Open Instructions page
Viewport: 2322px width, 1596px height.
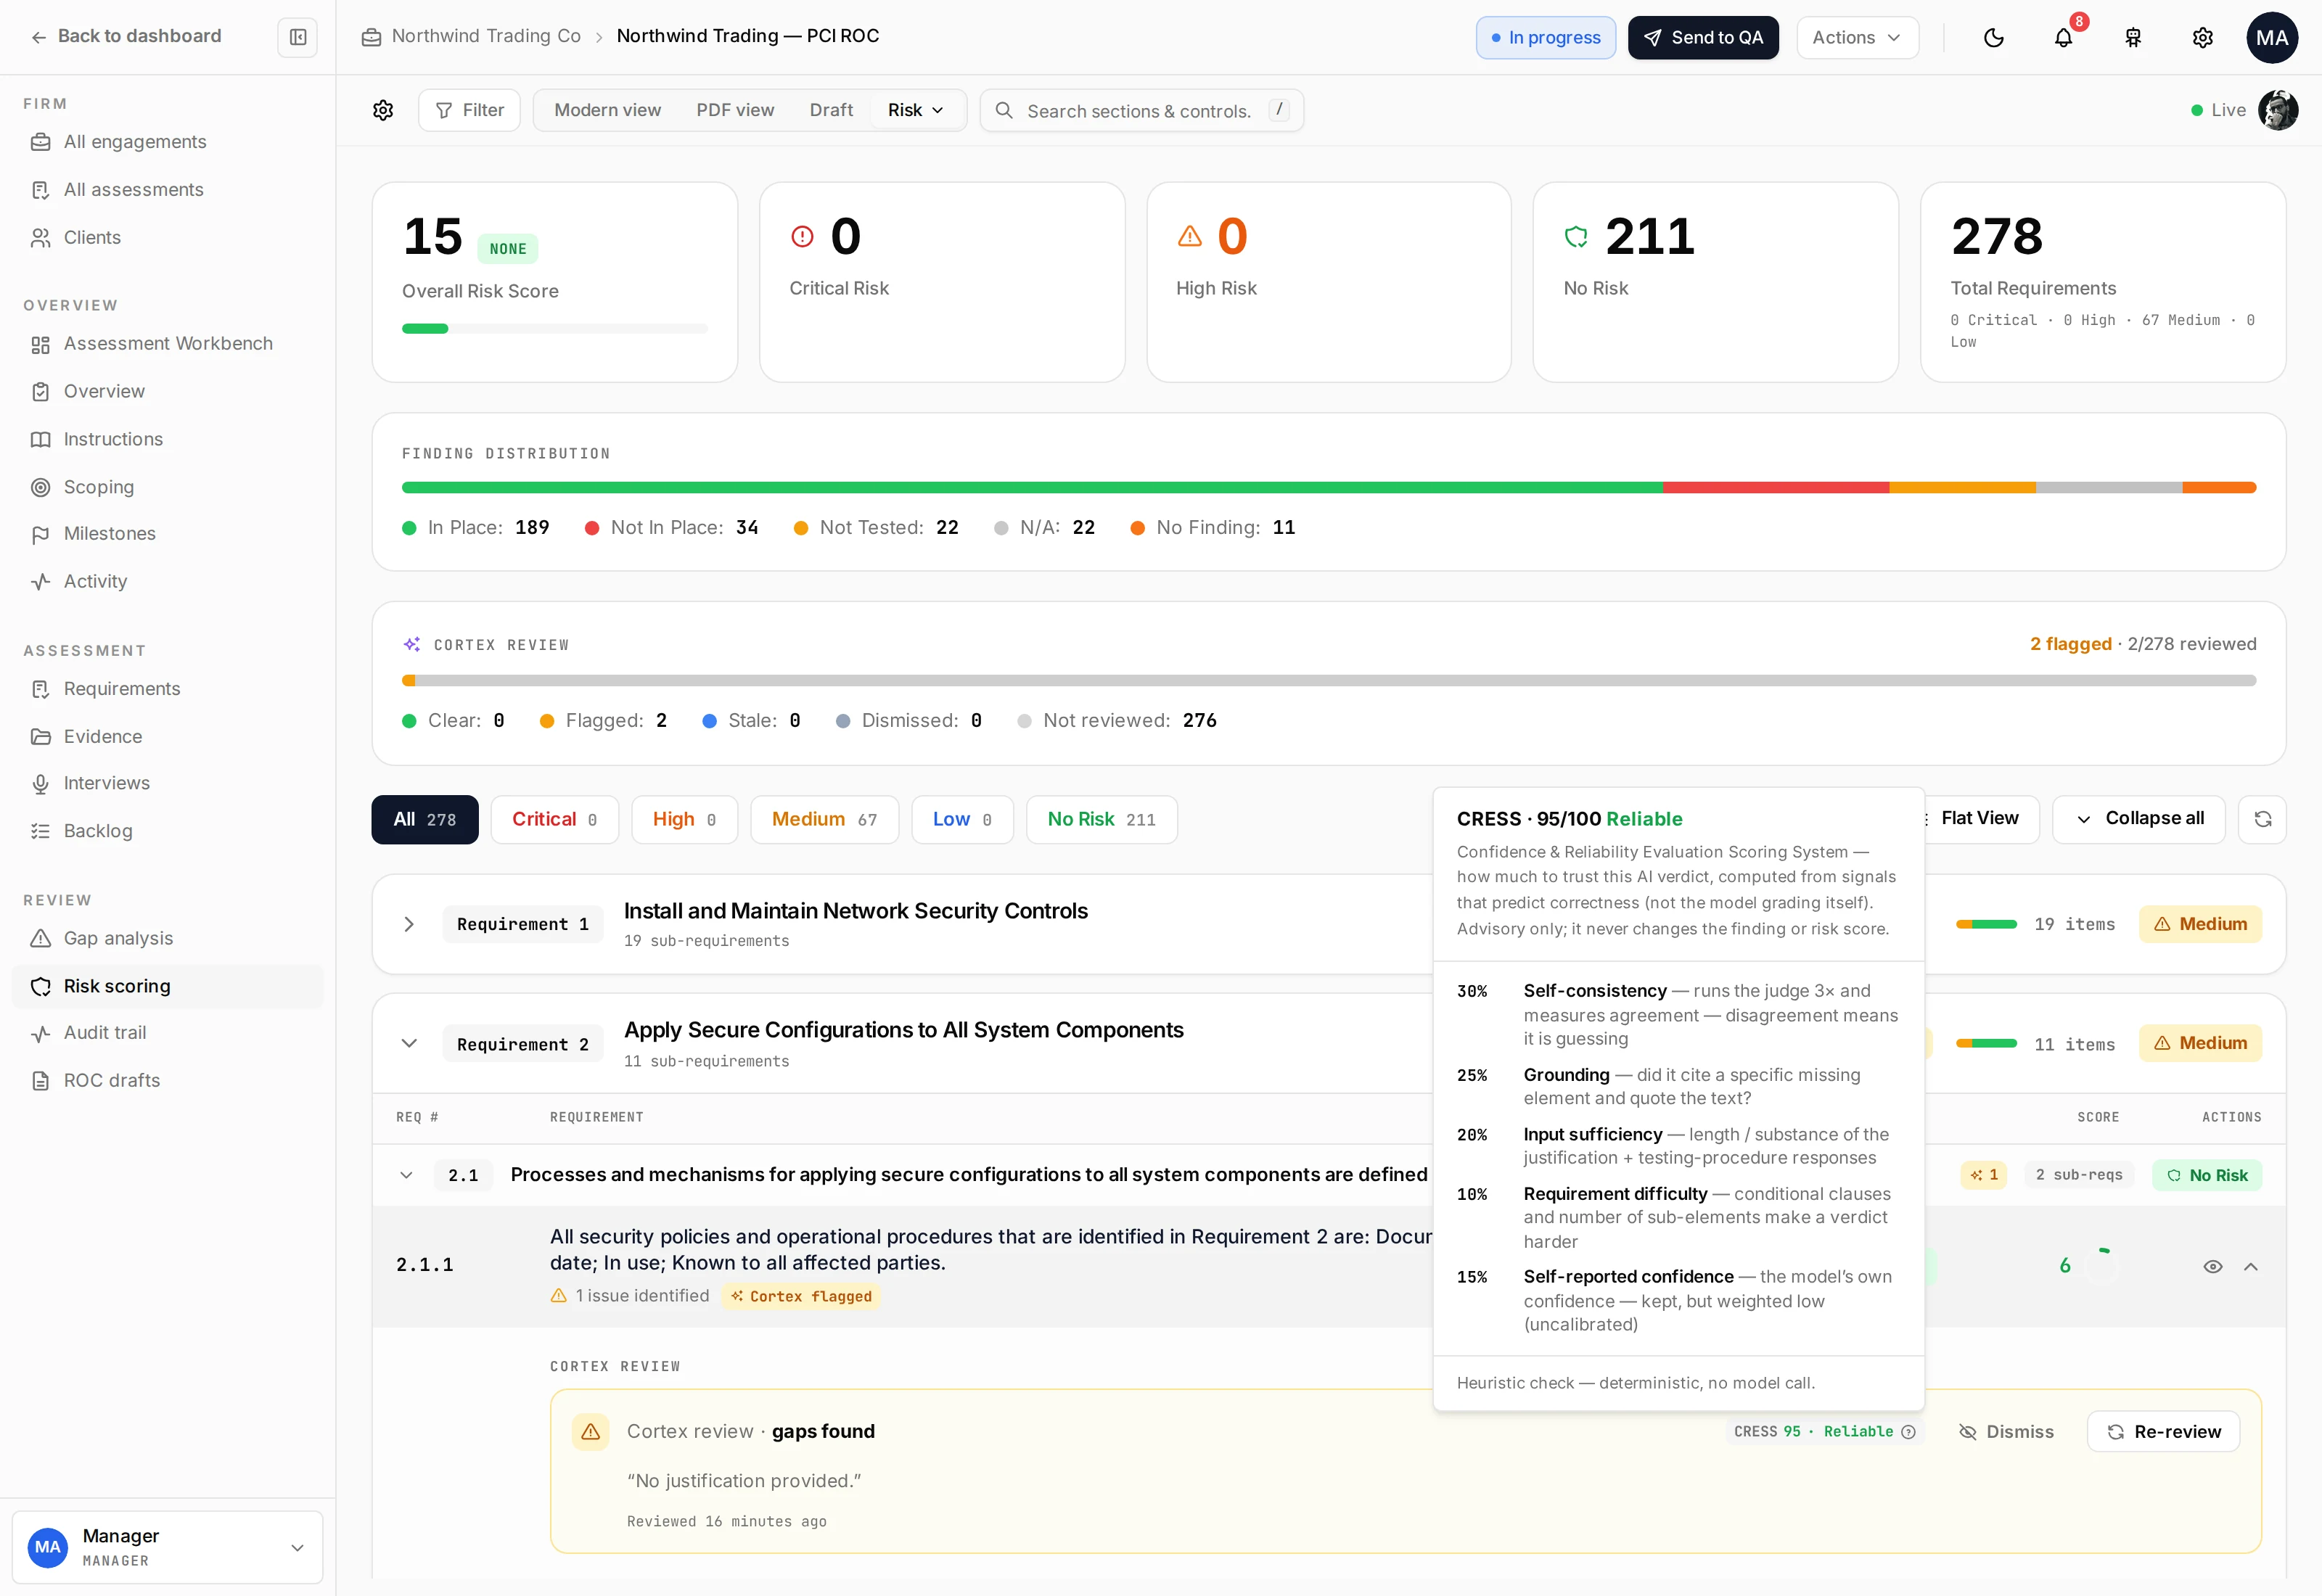(168, 440)
